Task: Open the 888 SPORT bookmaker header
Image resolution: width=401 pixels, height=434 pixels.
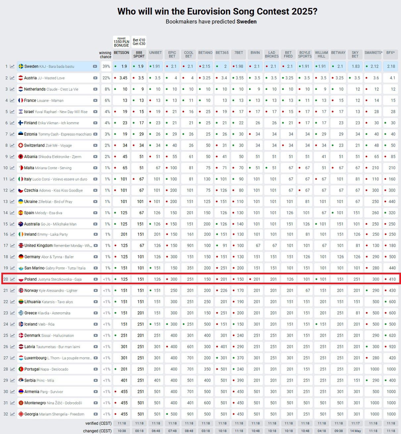Action: click(x=139, y=55)
